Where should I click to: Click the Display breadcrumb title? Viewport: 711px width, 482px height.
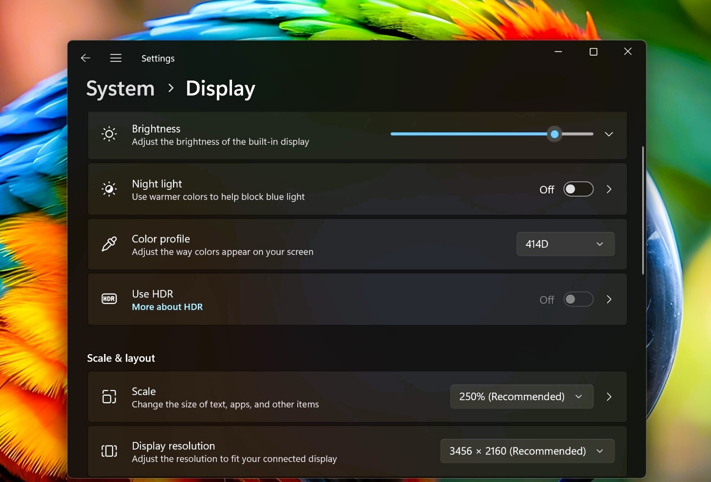click(x=220, y=88)
